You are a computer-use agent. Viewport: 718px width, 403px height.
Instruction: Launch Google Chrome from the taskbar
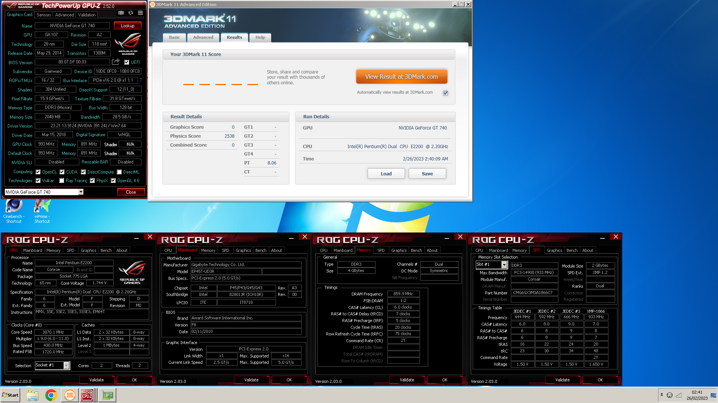[x=51, y=395]
